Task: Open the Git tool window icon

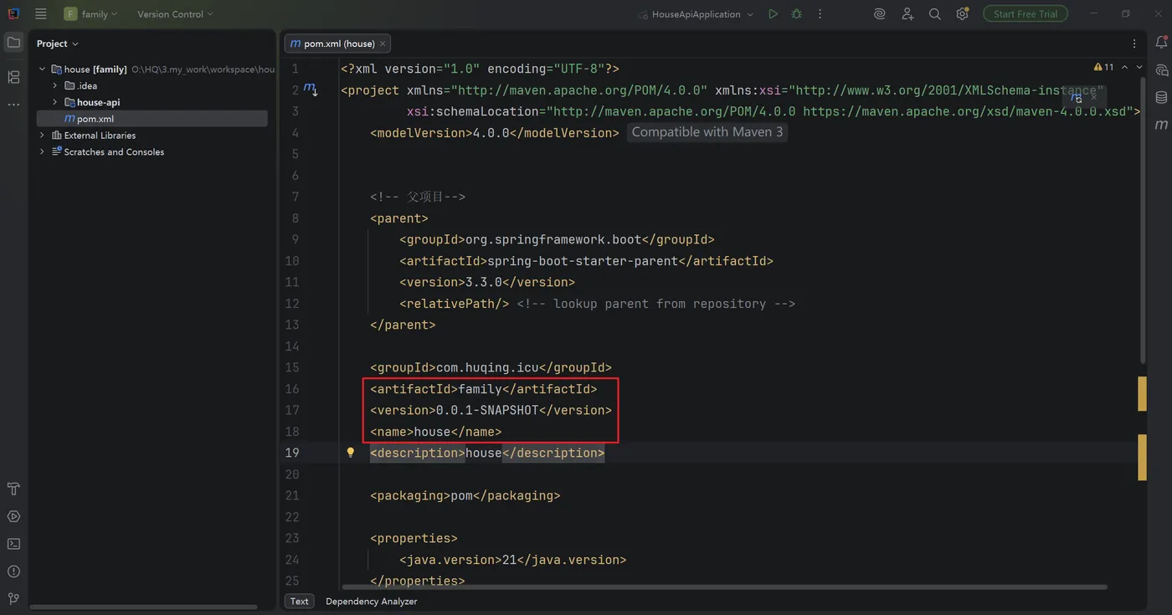Action: 13,598
